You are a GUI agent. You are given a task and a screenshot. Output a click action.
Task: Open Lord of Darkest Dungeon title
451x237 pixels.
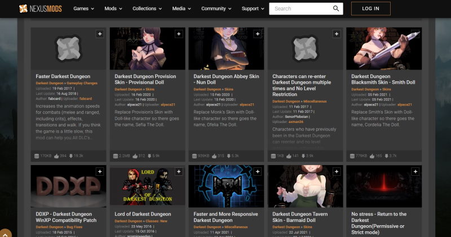click(143, 214)
